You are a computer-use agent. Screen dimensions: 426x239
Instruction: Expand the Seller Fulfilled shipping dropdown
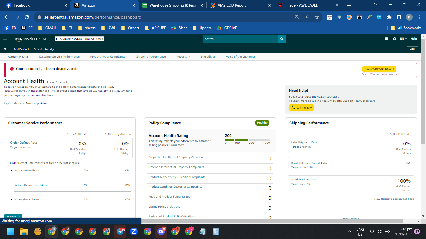401,134
